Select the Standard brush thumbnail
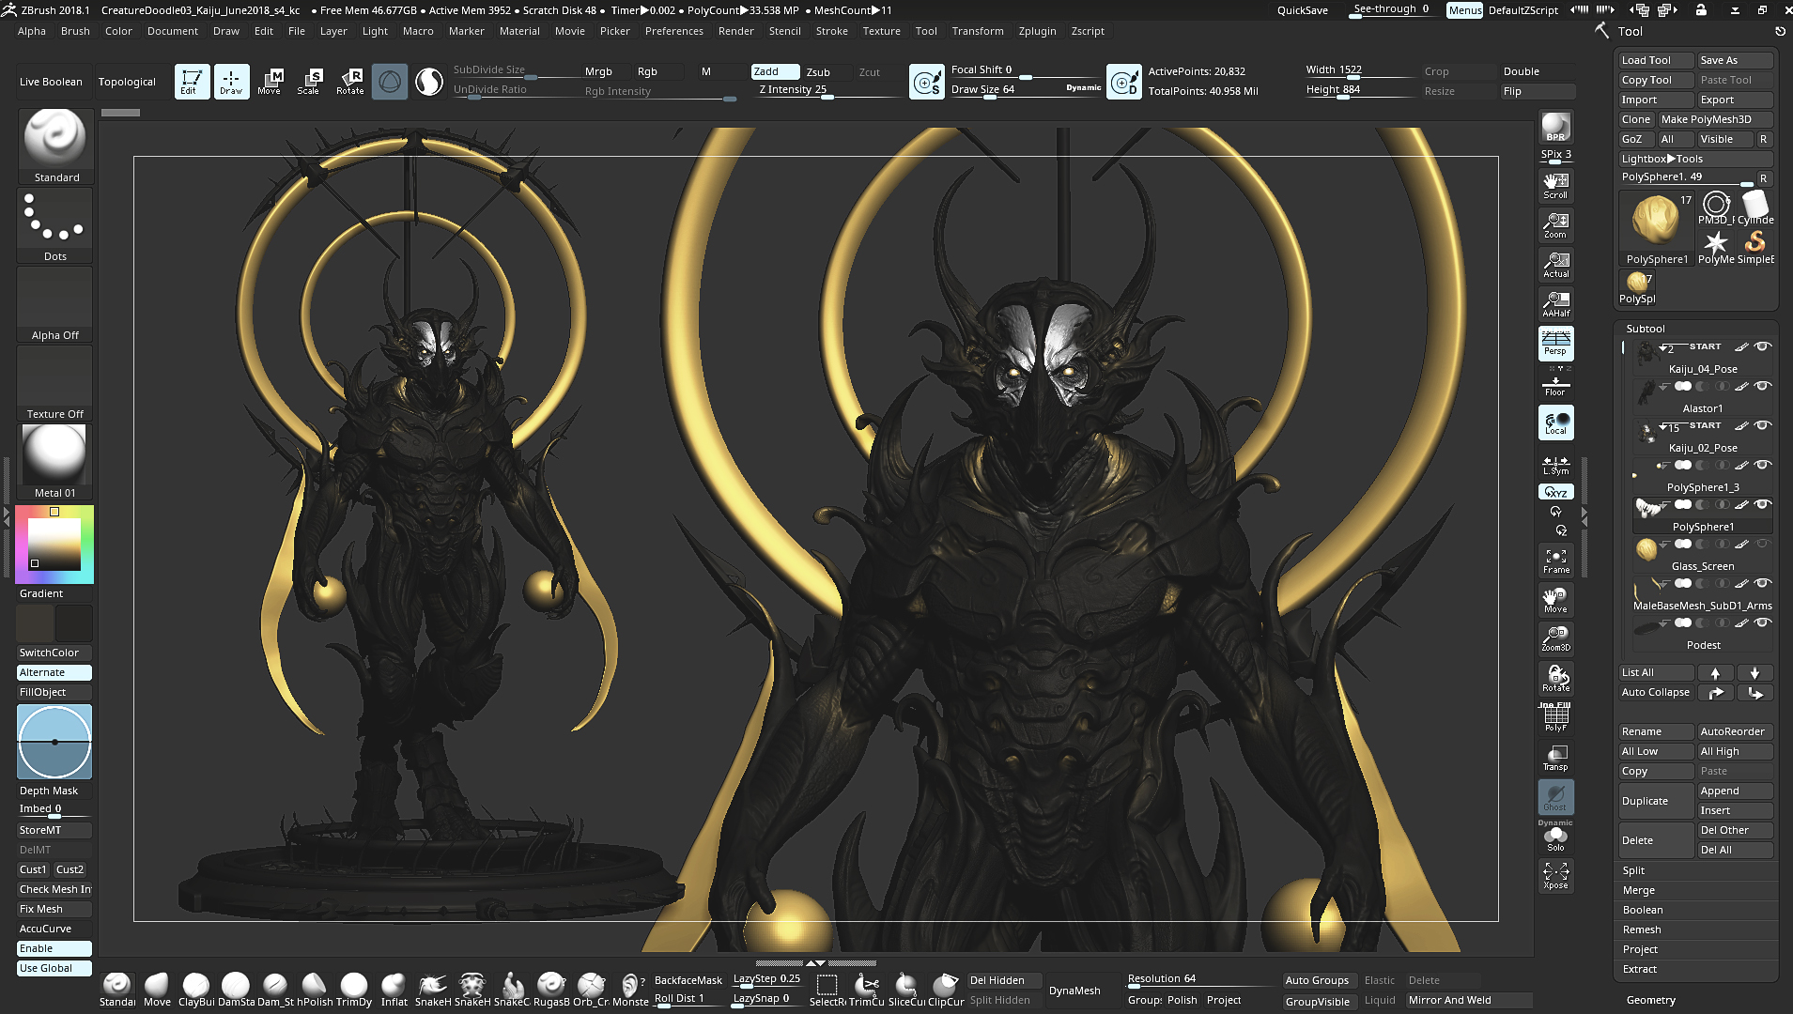Viewport: 1793px width, 1014px height. pyautogui.click(x=54, y=146)
